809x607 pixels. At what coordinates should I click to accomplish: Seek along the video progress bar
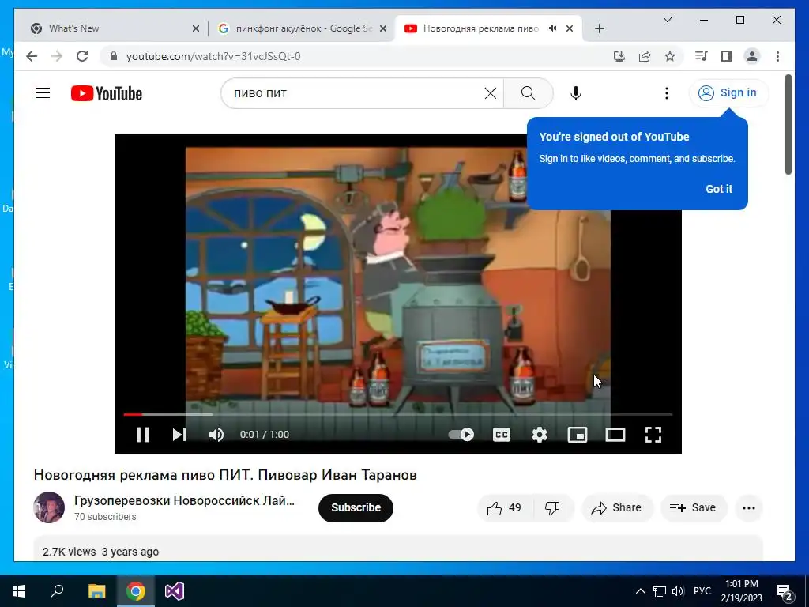pyautogui.click(x=398, y=414)
